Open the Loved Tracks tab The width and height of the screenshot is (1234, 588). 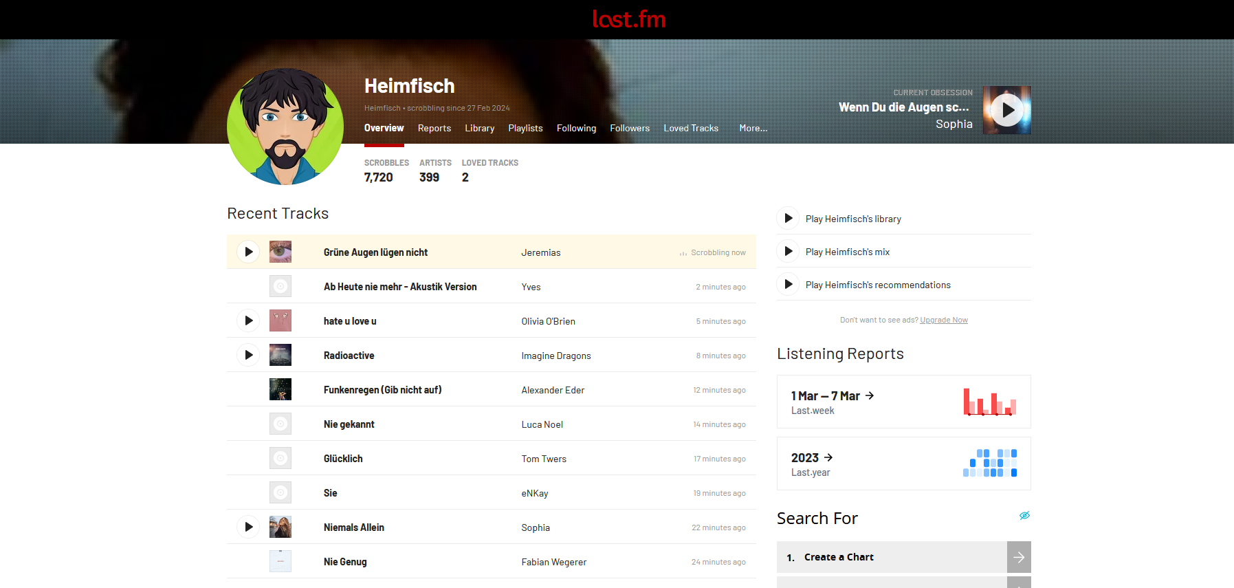691,128
